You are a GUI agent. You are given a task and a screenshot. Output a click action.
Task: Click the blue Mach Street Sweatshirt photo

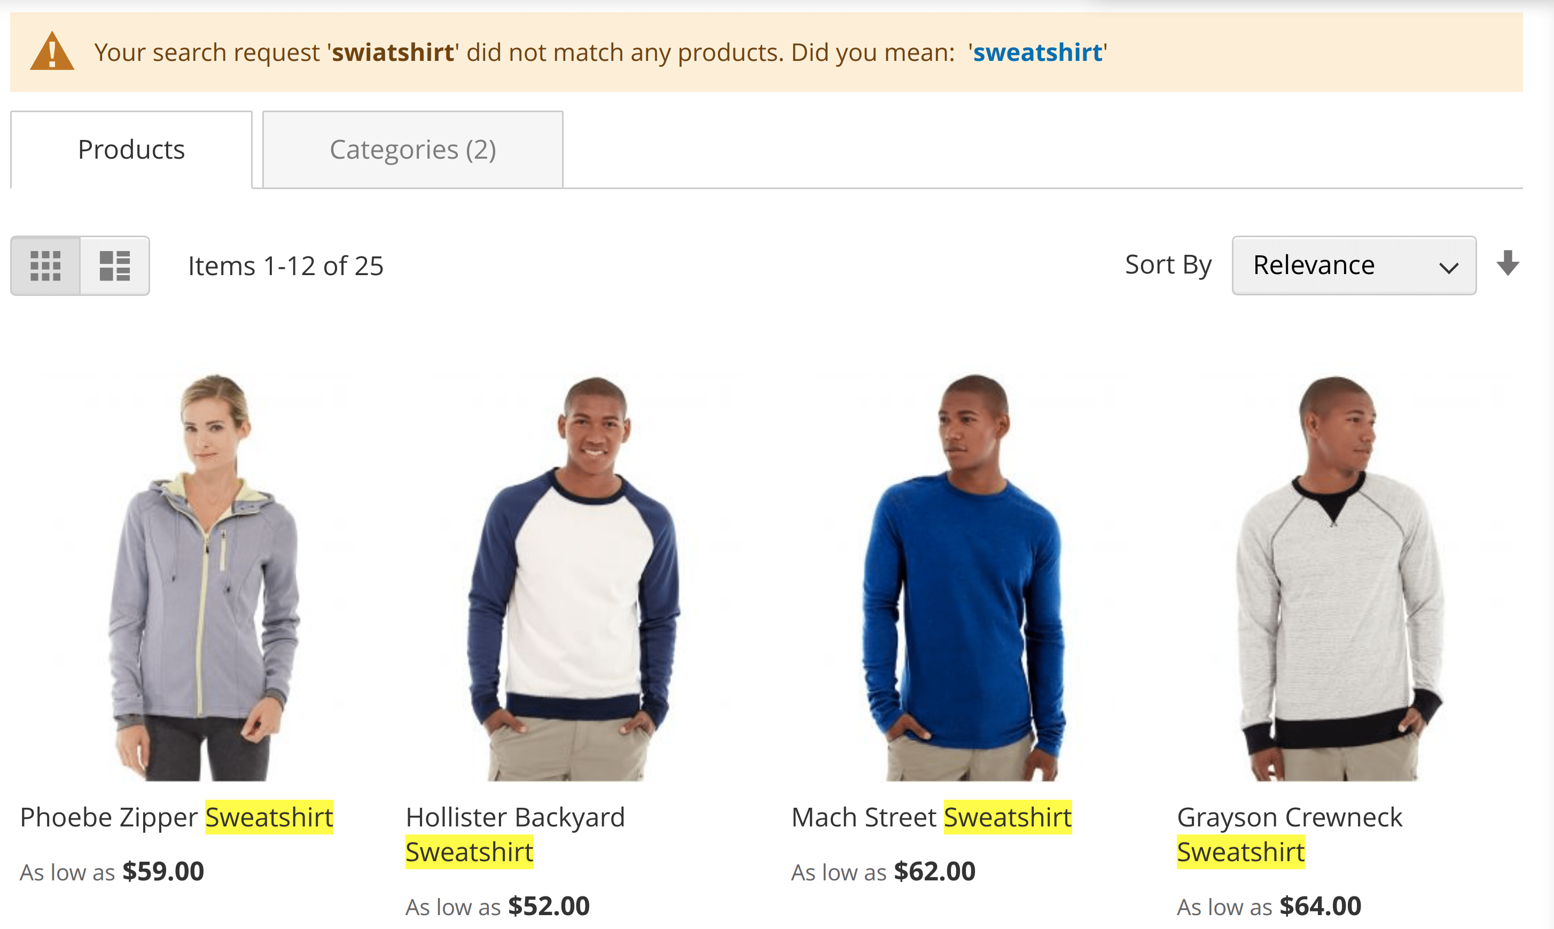(x=964, y=576)
